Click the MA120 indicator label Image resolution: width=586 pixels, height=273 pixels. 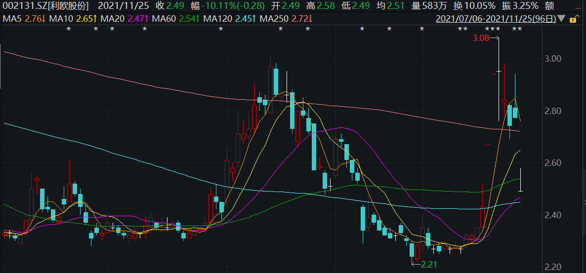pyautogui.click(x=217, y=19)
